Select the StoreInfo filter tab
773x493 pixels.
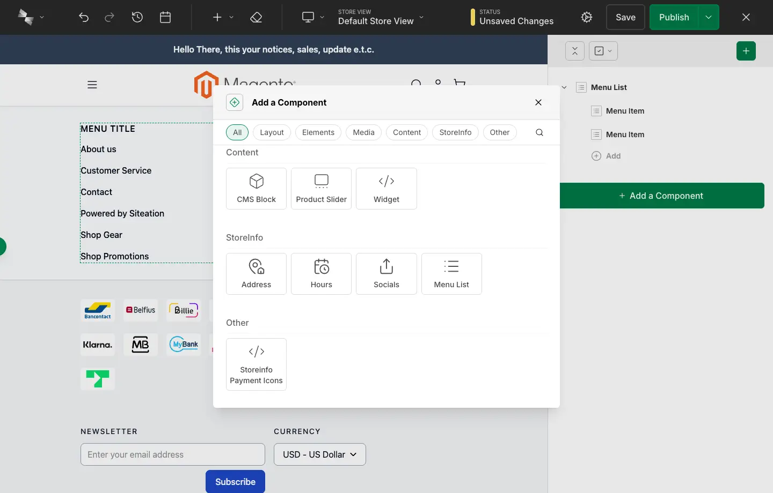click(455, 132)
